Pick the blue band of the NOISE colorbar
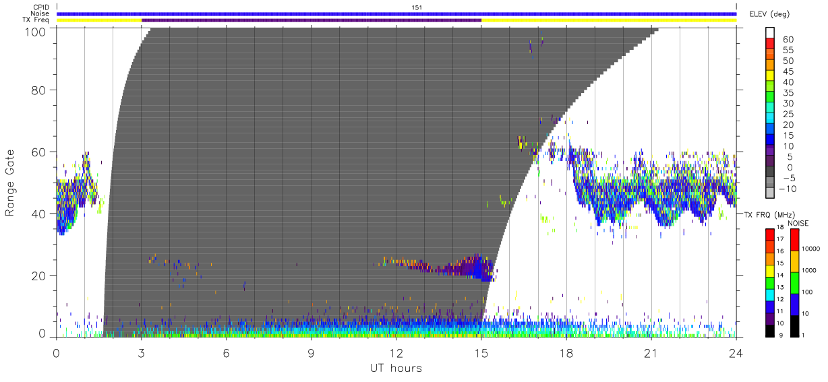This screenshot has height=382, width=828. point(794,305)
